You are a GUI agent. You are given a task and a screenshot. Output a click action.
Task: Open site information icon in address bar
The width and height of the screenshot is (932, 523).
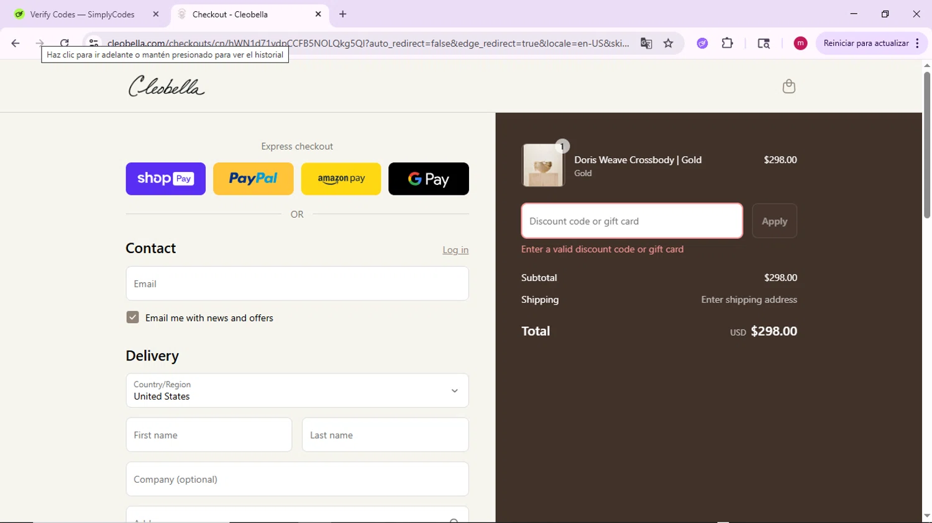[93, 43]
